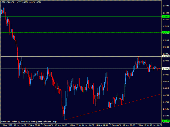This screenshot has width=170, height=127.
Task: Click the GBPUSD,M30 chart title text
Action: click(x=8, y=2)
